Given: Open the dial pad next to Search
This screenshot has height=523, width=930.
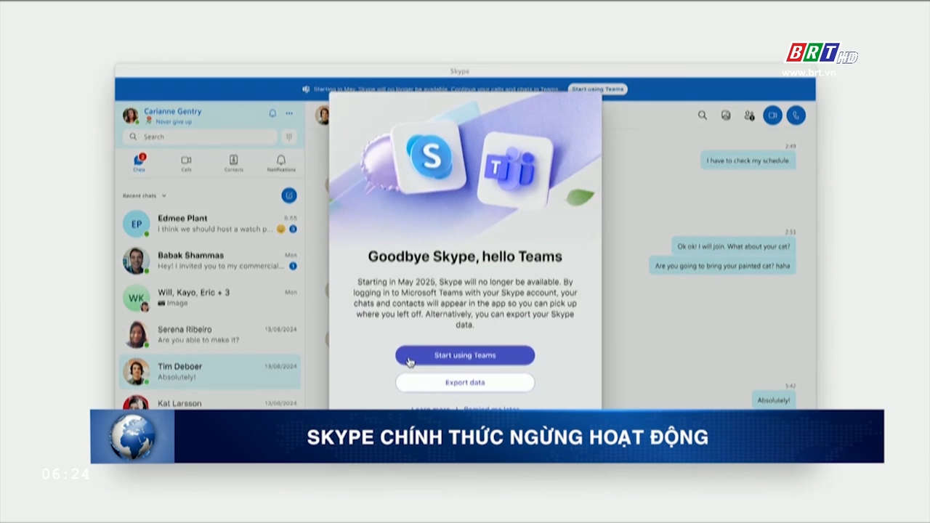Looking at the screenshot, I should pos(289,137).
